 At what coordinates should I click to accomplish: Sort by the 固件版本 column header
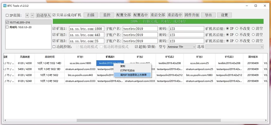tap(253, 57)
